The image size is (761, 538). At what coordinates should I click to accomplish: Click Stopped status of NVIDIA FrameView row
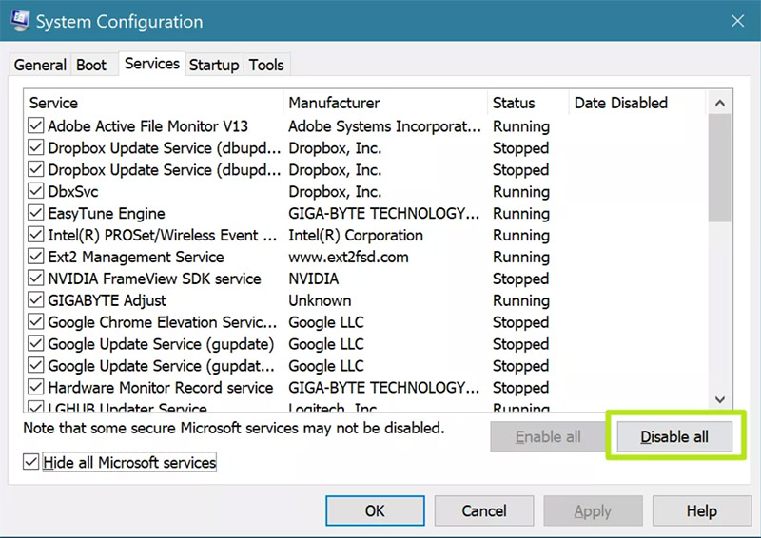click(x=520, y=279)
